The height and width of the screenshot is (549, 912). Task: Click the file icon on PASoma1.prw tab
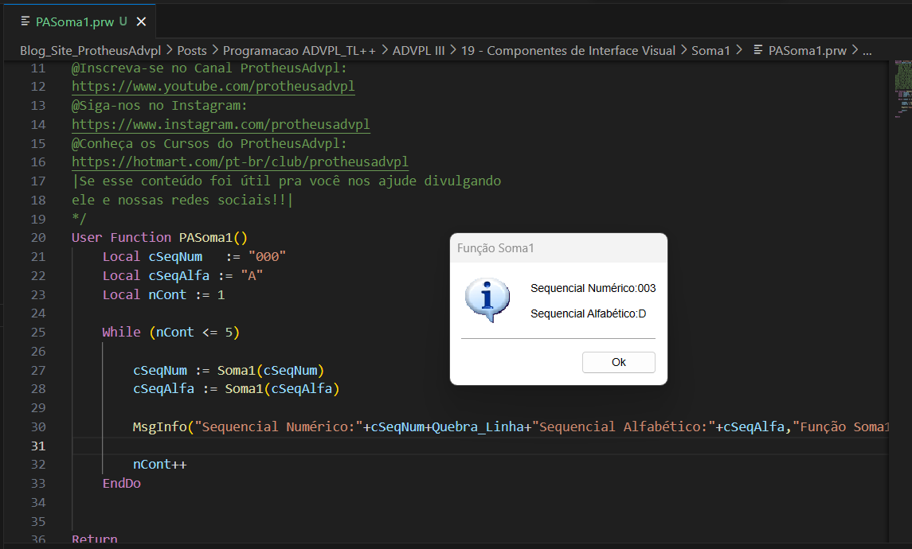click(x=25, y=21)
